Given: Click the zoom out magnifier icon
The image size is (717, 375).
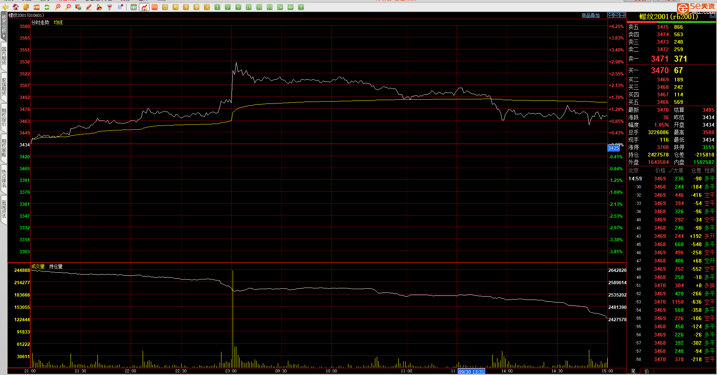Looking at the screenshot, I should pos(68,7).
